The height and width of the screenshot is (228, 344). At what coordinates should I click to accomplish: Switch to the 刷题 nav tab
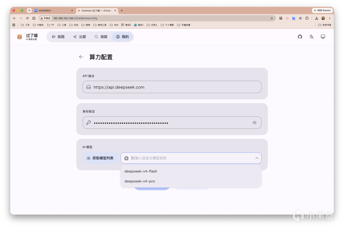(x=58, y=37)
